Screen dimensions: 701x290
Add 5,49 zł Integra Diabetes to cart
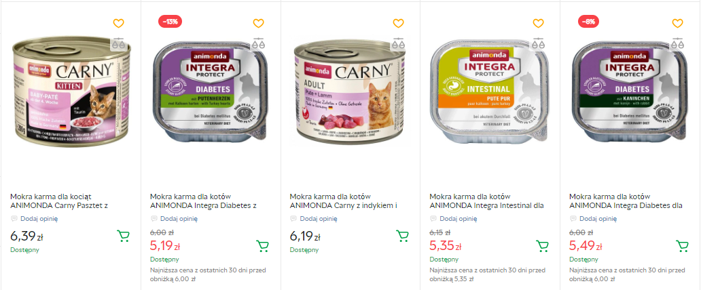(x=681, y=245)
